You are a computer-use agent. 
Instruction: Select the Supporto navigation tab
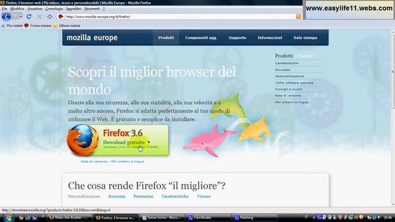(x=237, y=38)
